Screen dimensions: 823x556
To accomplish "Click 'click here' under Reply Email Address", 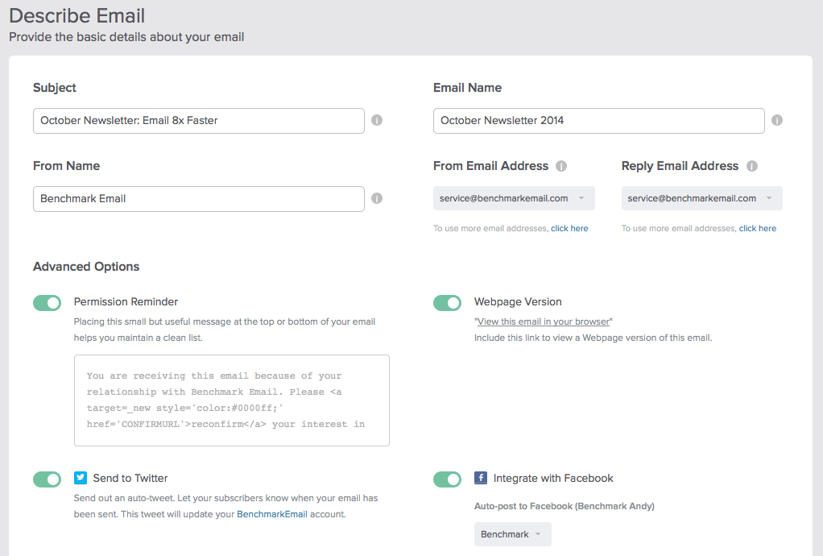I will click(x=758, y=229).
